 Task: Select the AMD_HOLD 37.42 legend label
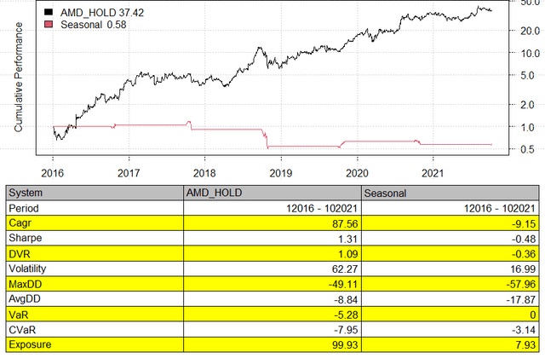click(102, 13)
